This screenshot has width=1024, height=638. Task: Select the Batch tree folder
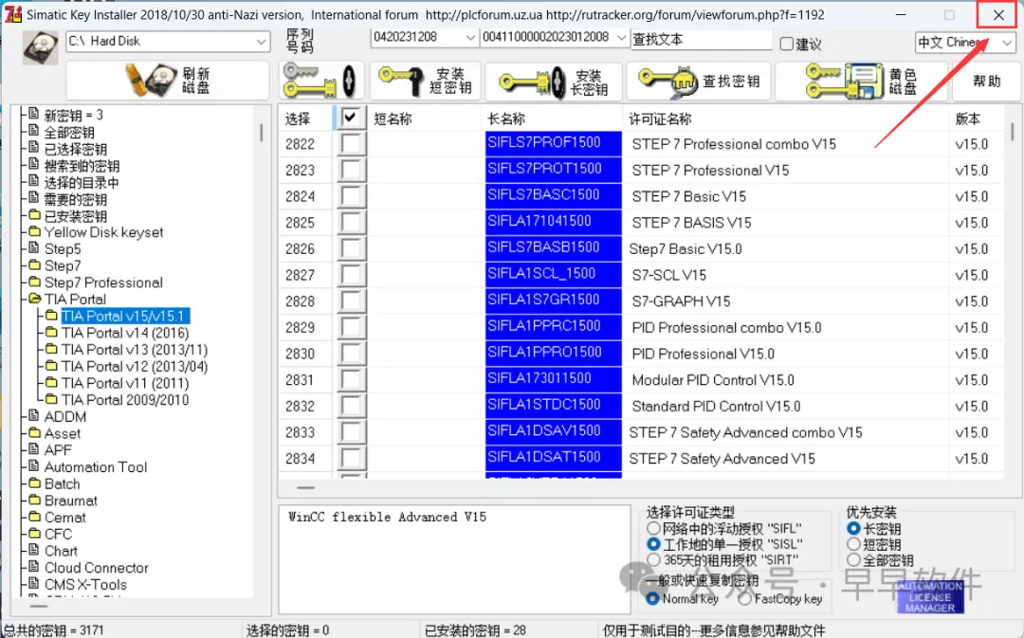tap(62, 483)
